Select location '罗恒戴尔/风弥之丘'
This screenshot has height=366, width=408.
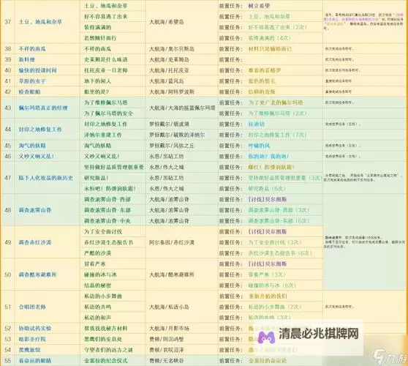click(172, 146)
